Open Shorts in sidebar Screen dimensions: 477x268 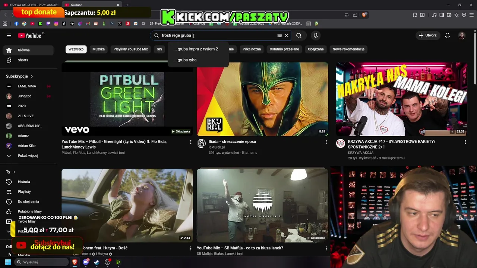[29, 60]
